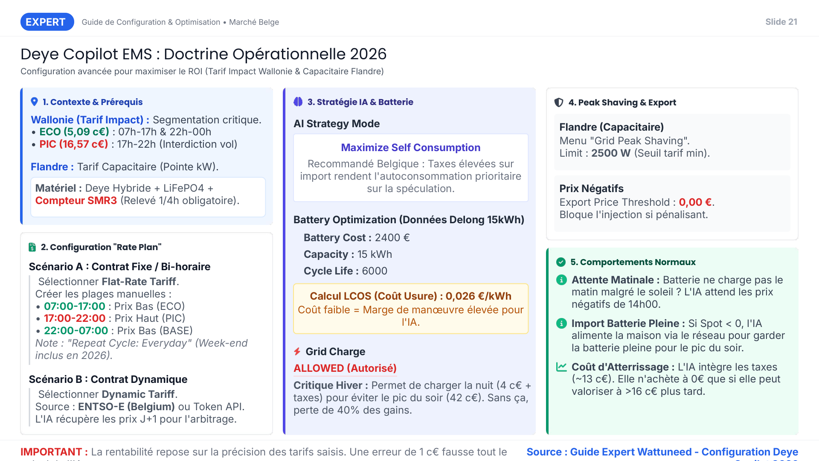819x461 pixels.
Task: Select the green receipt icon for Configuration Rate Plan
Action: pos(33,247)
